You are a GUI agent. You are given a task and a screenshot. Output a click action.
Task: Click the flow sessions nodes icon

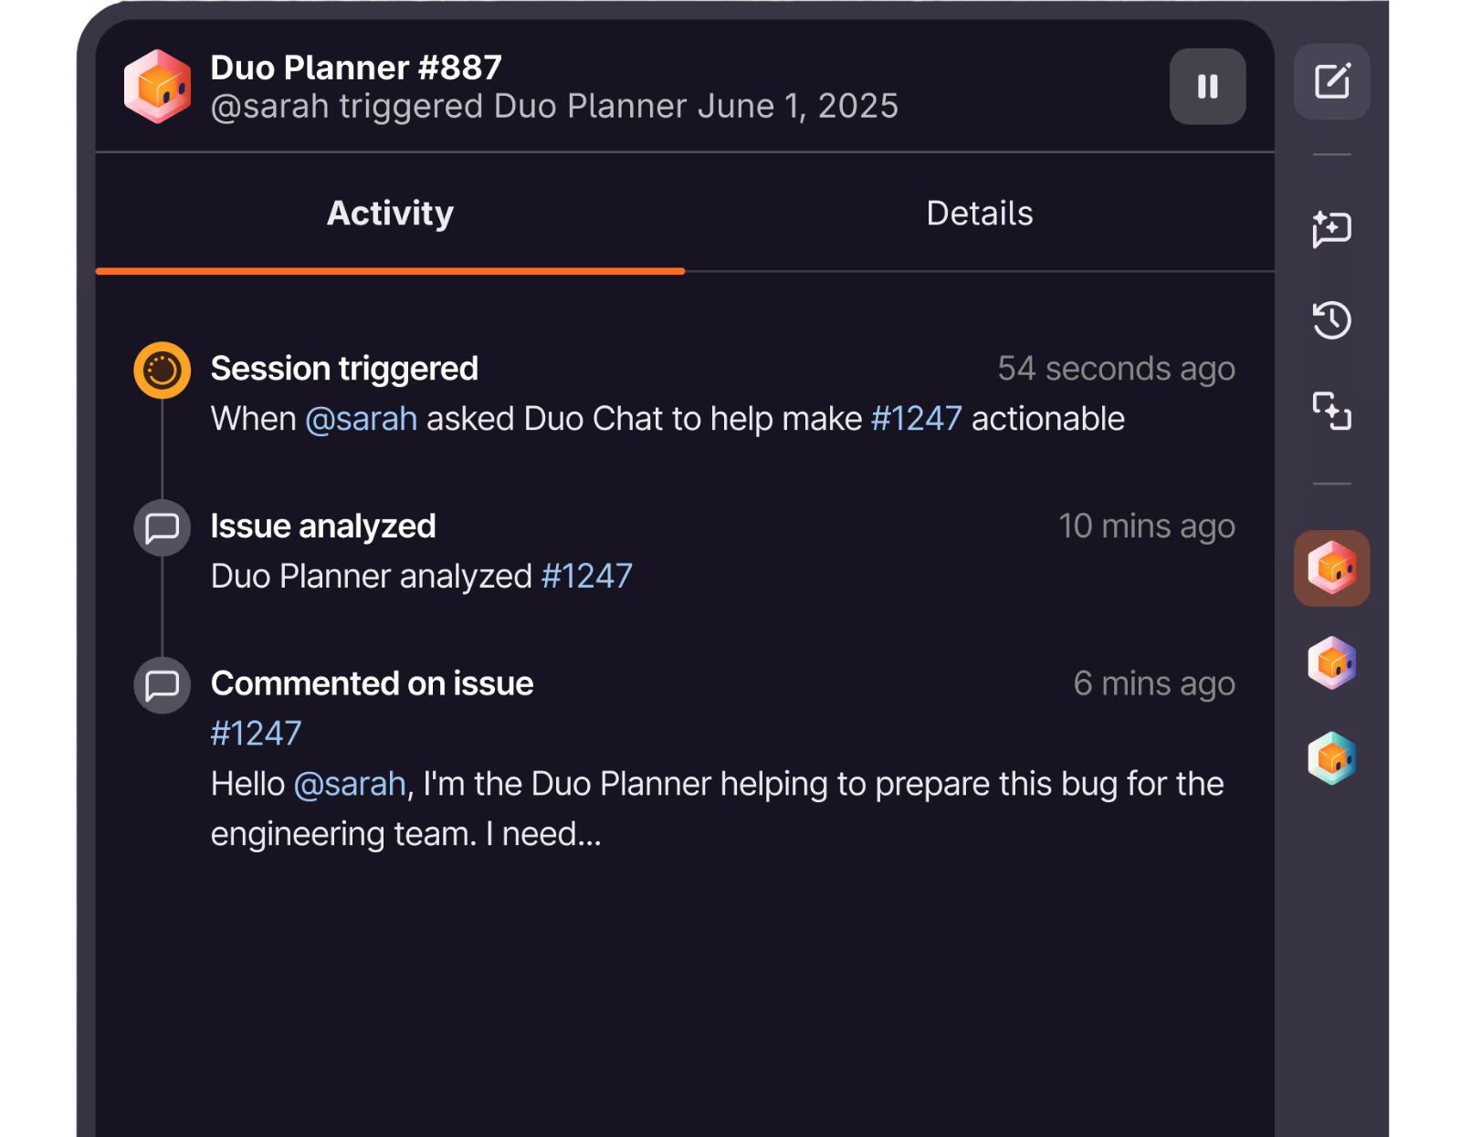point(1331,411)
